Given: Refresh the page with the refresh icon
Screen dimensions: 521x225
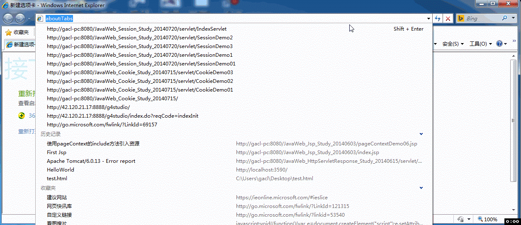Looking at the screenshot, I should (x=438, y=19).
